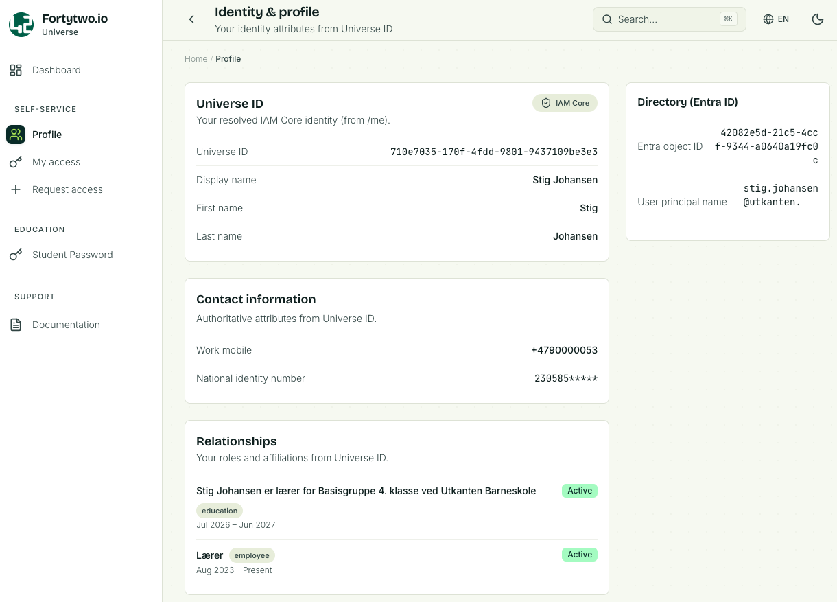Click the Contact information heading
The image size is (837, 602).
[256, 299]
